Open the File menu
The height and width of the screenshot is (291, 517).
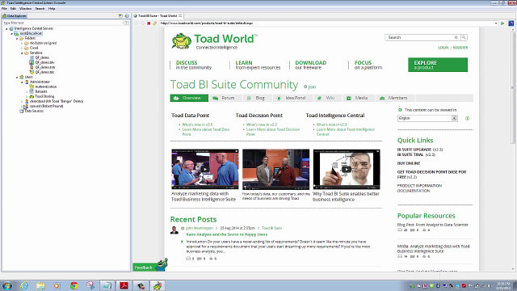coord(4,9)
